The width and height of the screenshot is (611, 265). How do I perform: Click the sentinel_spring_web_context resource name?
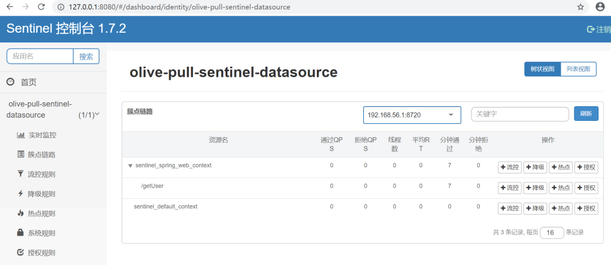pyautogui.click(x=174, y=166)
